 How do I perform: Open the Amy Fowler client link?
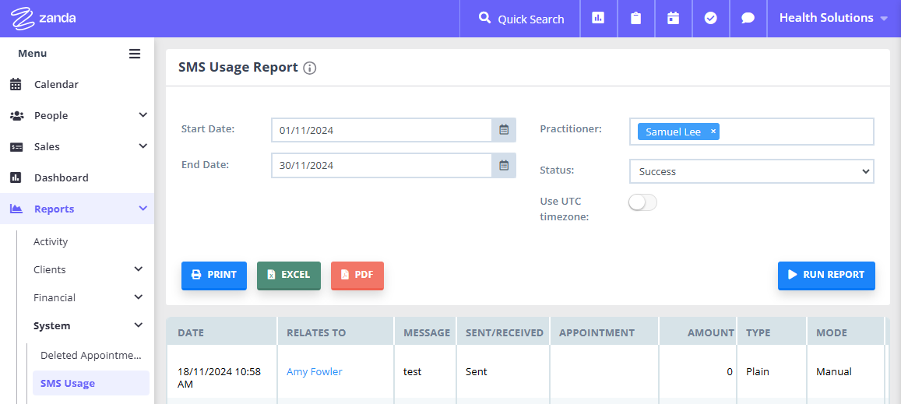314,372
